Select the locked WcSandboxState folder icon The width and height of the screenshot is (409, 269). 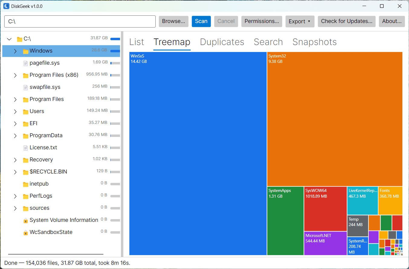(x=26, y=232)
